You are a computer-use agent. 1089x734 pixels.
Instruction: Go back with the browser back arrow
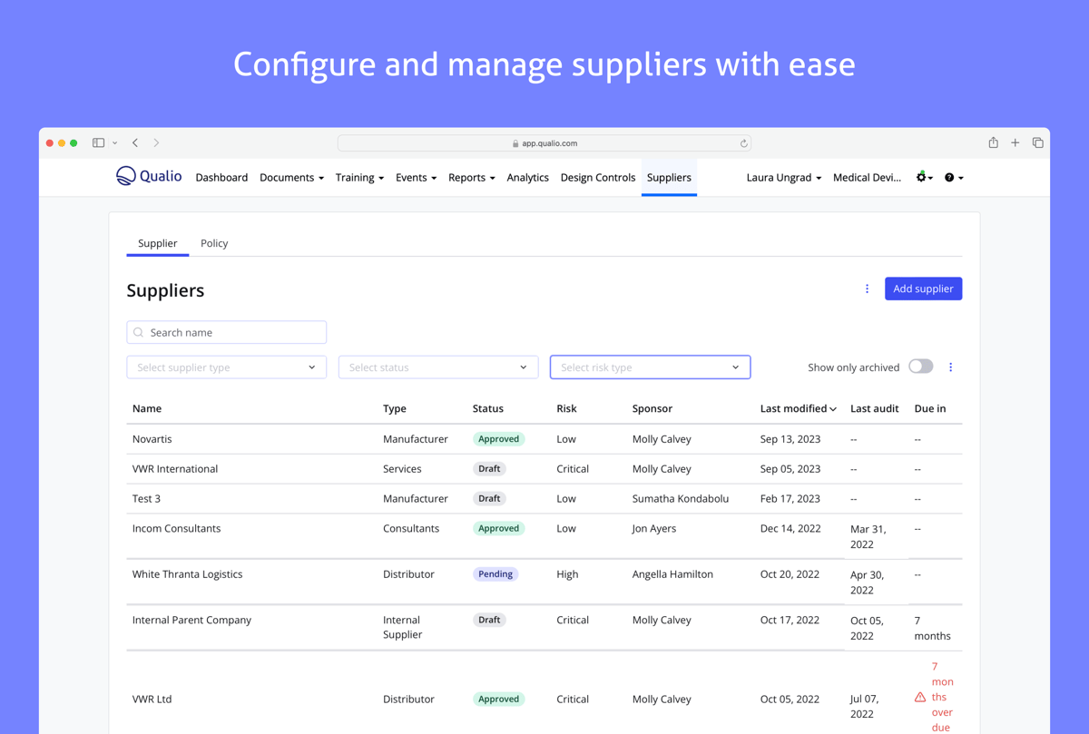[x=135, y=142]
